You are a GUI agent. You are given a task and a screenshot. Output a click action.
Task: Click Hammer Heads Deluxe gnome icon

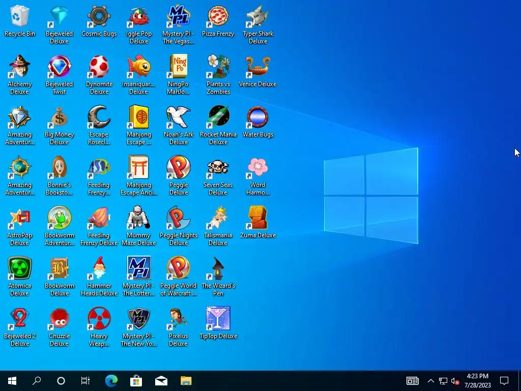coord(99,268)
